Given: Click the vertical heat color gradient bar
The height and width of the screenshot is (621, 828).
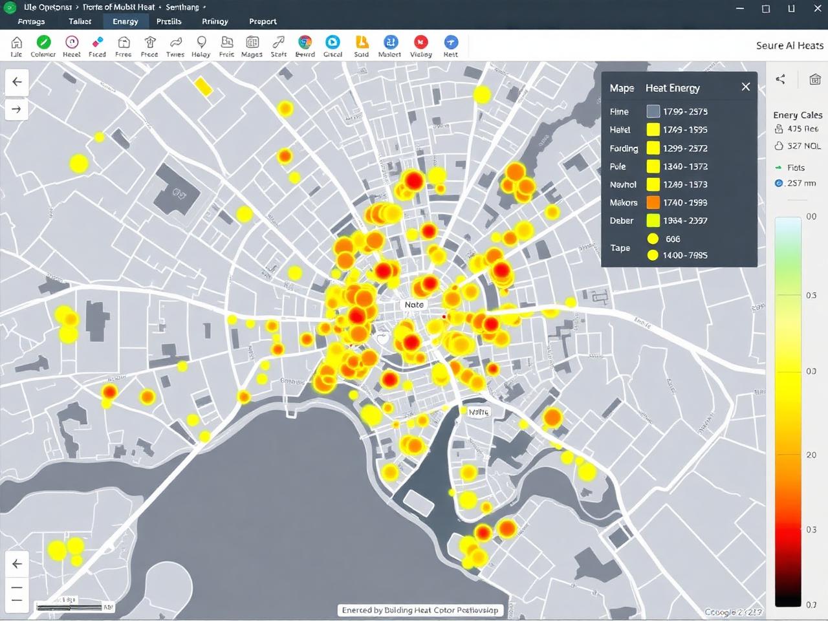Looking at the screenshot, I should point(788,411).
